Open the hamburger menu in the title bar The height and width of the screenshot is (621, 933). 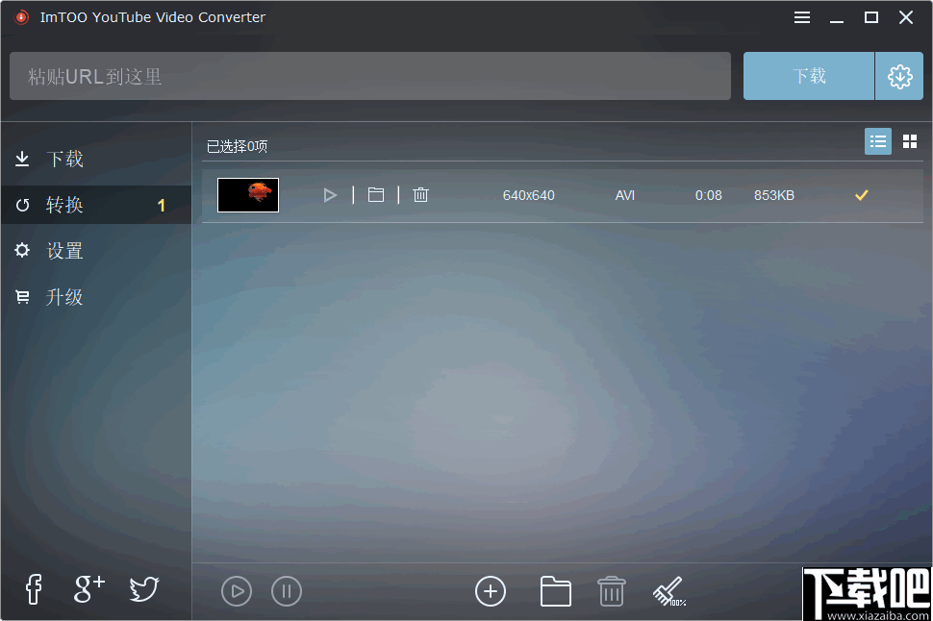[x=802, y=16]
